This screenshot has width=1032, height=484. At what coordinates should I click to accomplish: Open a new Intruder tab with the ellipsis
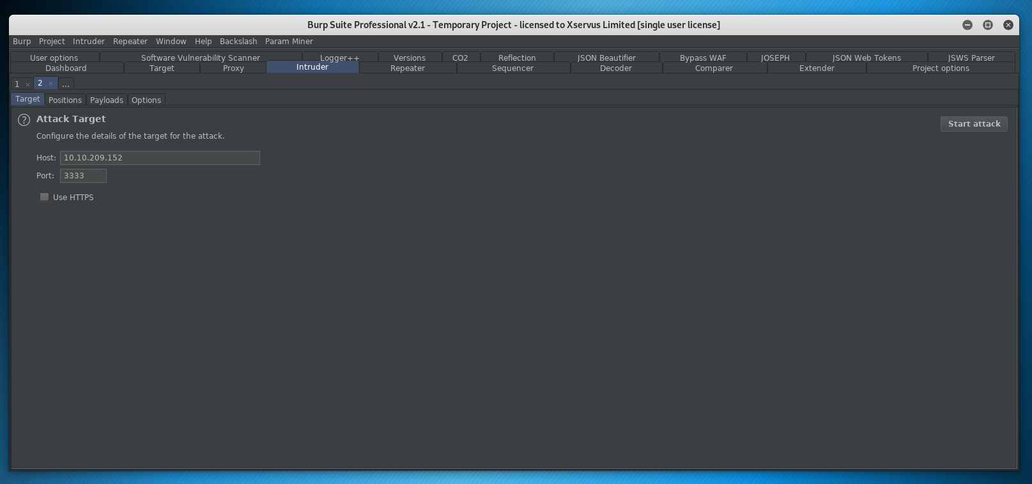click(66, 84)
